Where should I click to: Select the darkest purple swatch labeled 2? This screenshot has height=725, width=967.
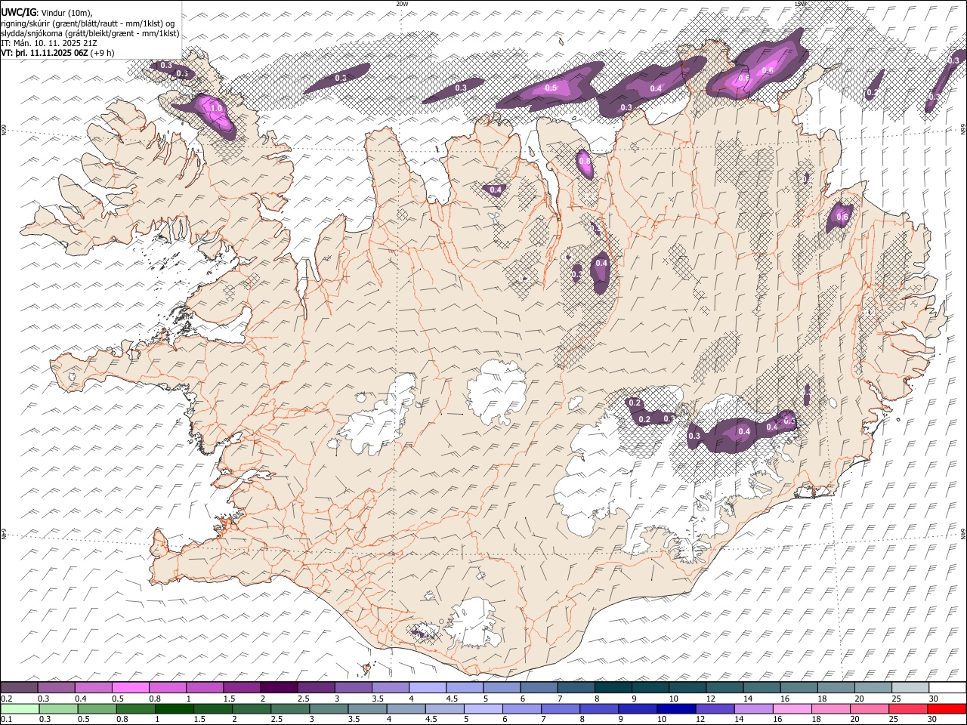[x=280, y=687]
